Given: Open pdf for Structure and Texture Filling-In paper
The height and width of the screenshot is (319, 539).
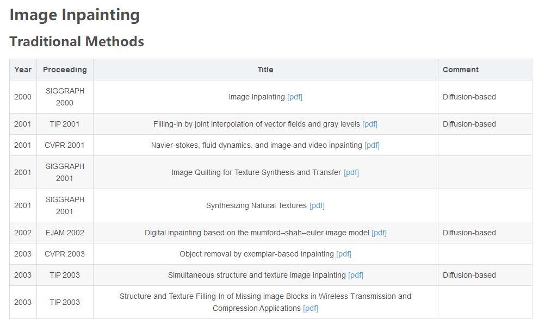Looking at the screenshot, I should (x=311, y=308).
